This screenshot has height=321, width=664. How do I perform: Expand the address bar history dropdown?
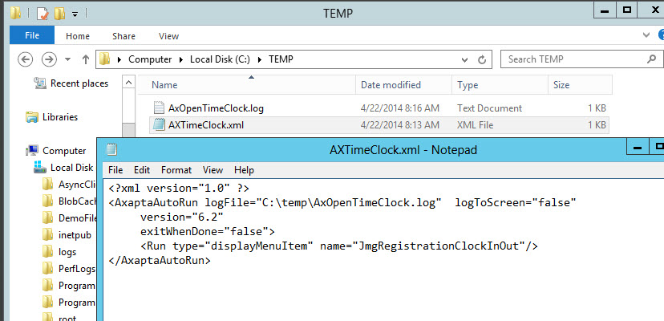pos(467,59)
